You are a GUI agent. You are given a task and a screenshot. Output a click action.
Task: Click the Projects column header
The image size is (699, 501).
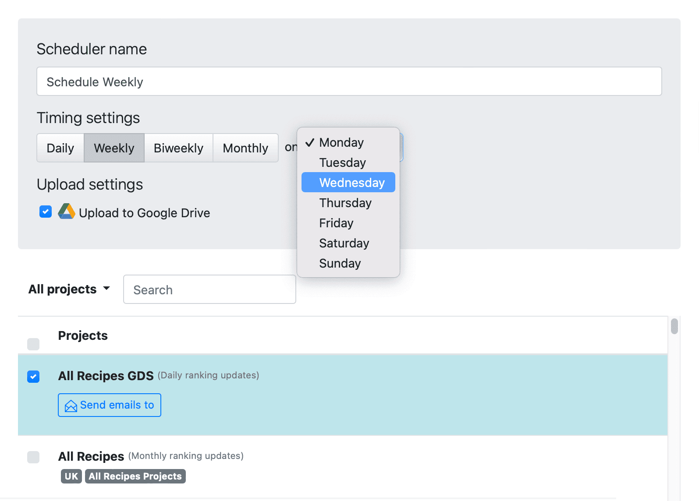point(83,335)
